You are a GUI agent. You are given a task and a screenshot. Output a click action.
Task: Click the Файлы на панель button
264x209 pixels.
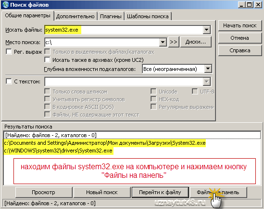pos(218,192)
